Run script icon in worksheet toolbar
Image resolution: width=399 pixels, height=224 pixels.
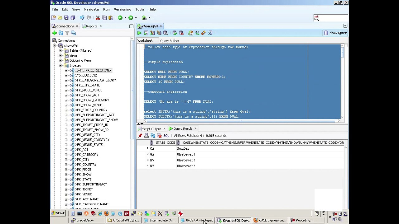146,33
